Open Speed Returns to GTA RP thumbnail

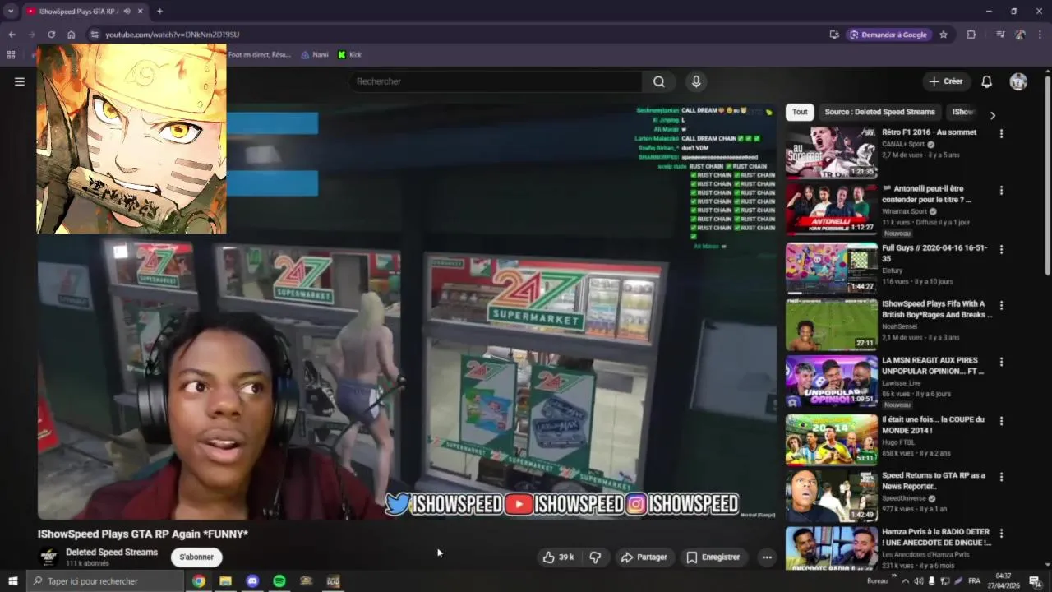tap(831, 496)
